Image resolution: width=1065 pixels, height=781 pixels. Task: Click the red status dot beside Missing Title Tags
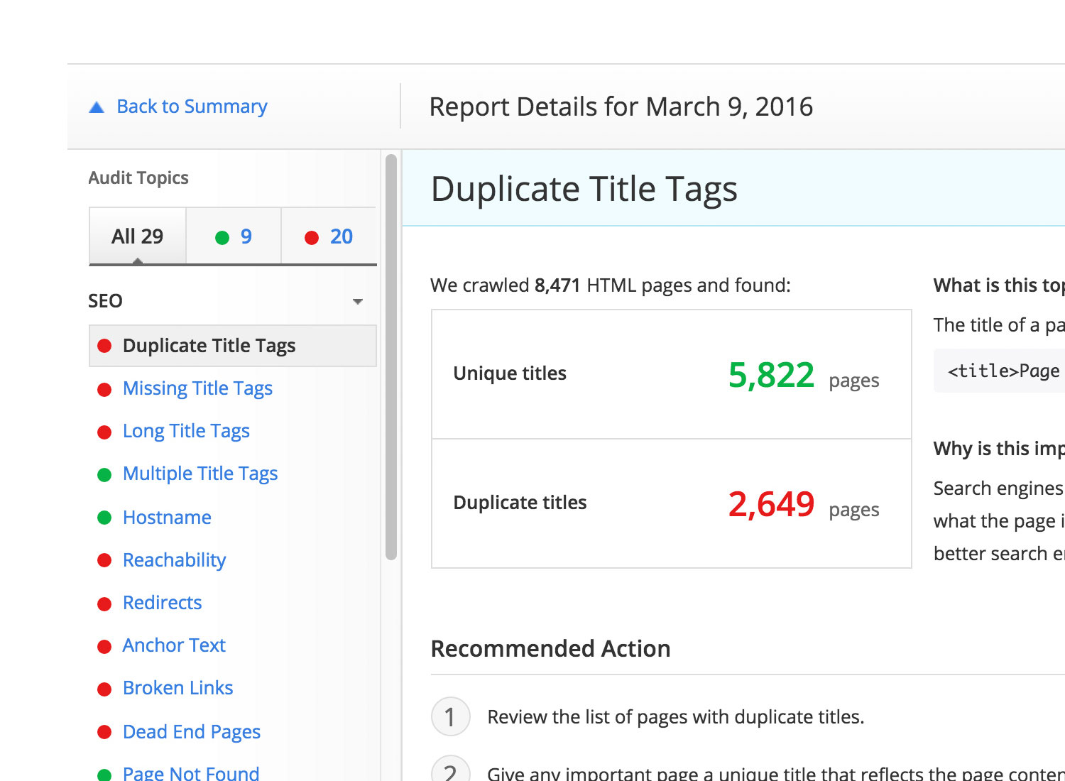coord(104,390)
